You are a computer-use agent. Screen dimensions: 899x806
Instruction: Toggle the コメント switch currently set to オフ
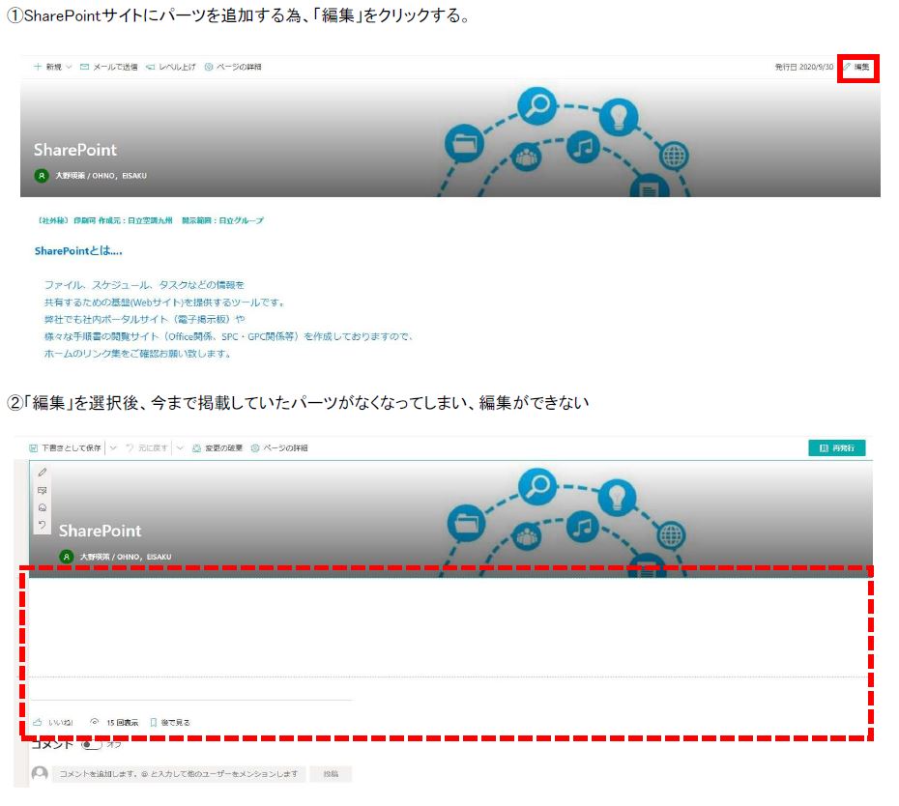(92, 744)
